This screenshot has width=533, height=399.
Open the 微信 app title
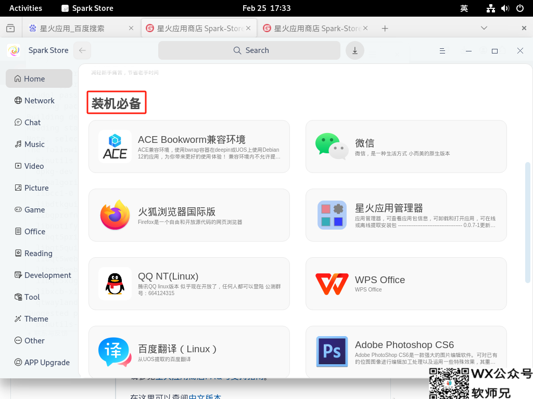[365, 143]
